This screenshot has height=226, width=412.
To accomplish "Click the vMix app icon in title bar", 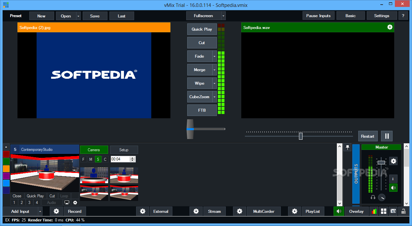I will click(x=6, y=5).
